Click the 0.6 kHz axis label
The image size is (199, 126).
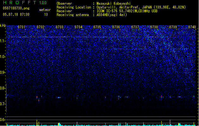click(x=3, y=120)
